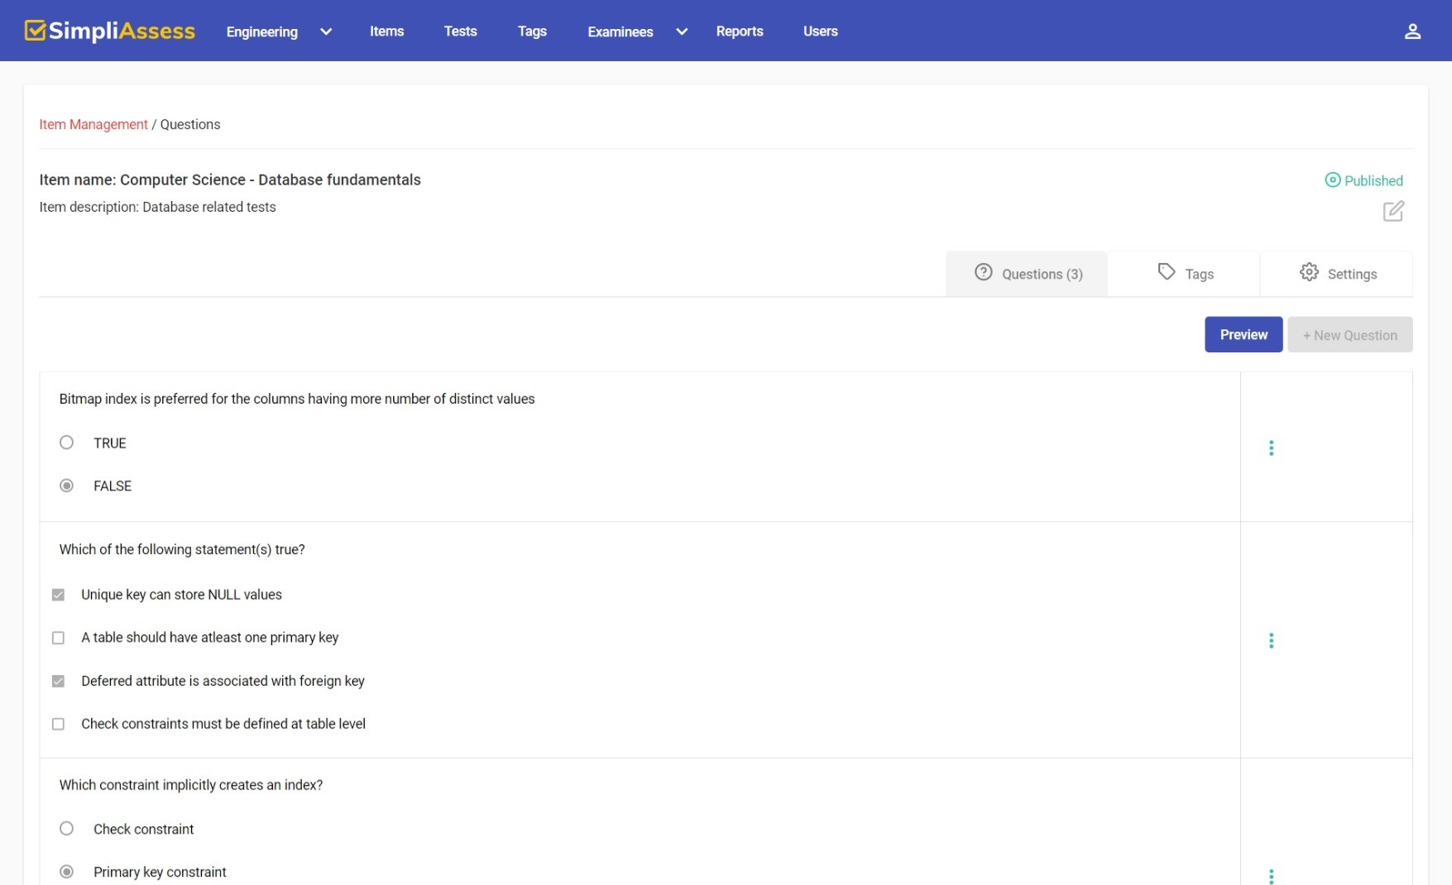Click the edit pencil icon near item description
Image resolution: width=1452 pixels, height=885 pixels.
pos(1393,212)
